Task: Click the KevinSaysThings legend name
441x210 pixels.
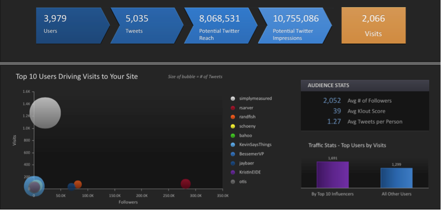Action: coord(256,145)
